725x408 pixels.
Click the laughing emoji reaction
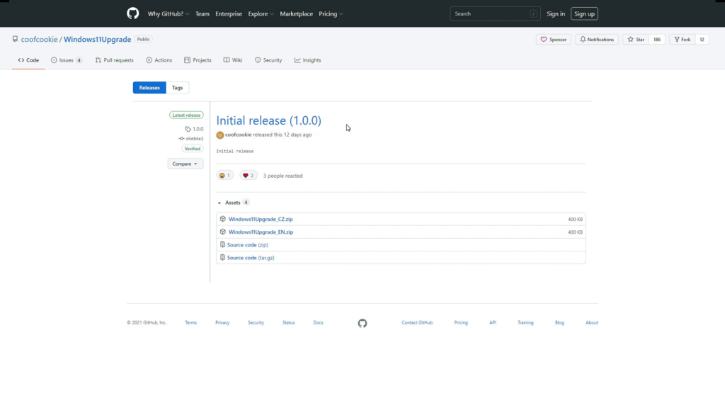tap(224, 176)
